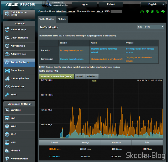Switch to the Traffic Monitor tab
The height and width of the screenshot is (162, 168).
coord(47,19)
